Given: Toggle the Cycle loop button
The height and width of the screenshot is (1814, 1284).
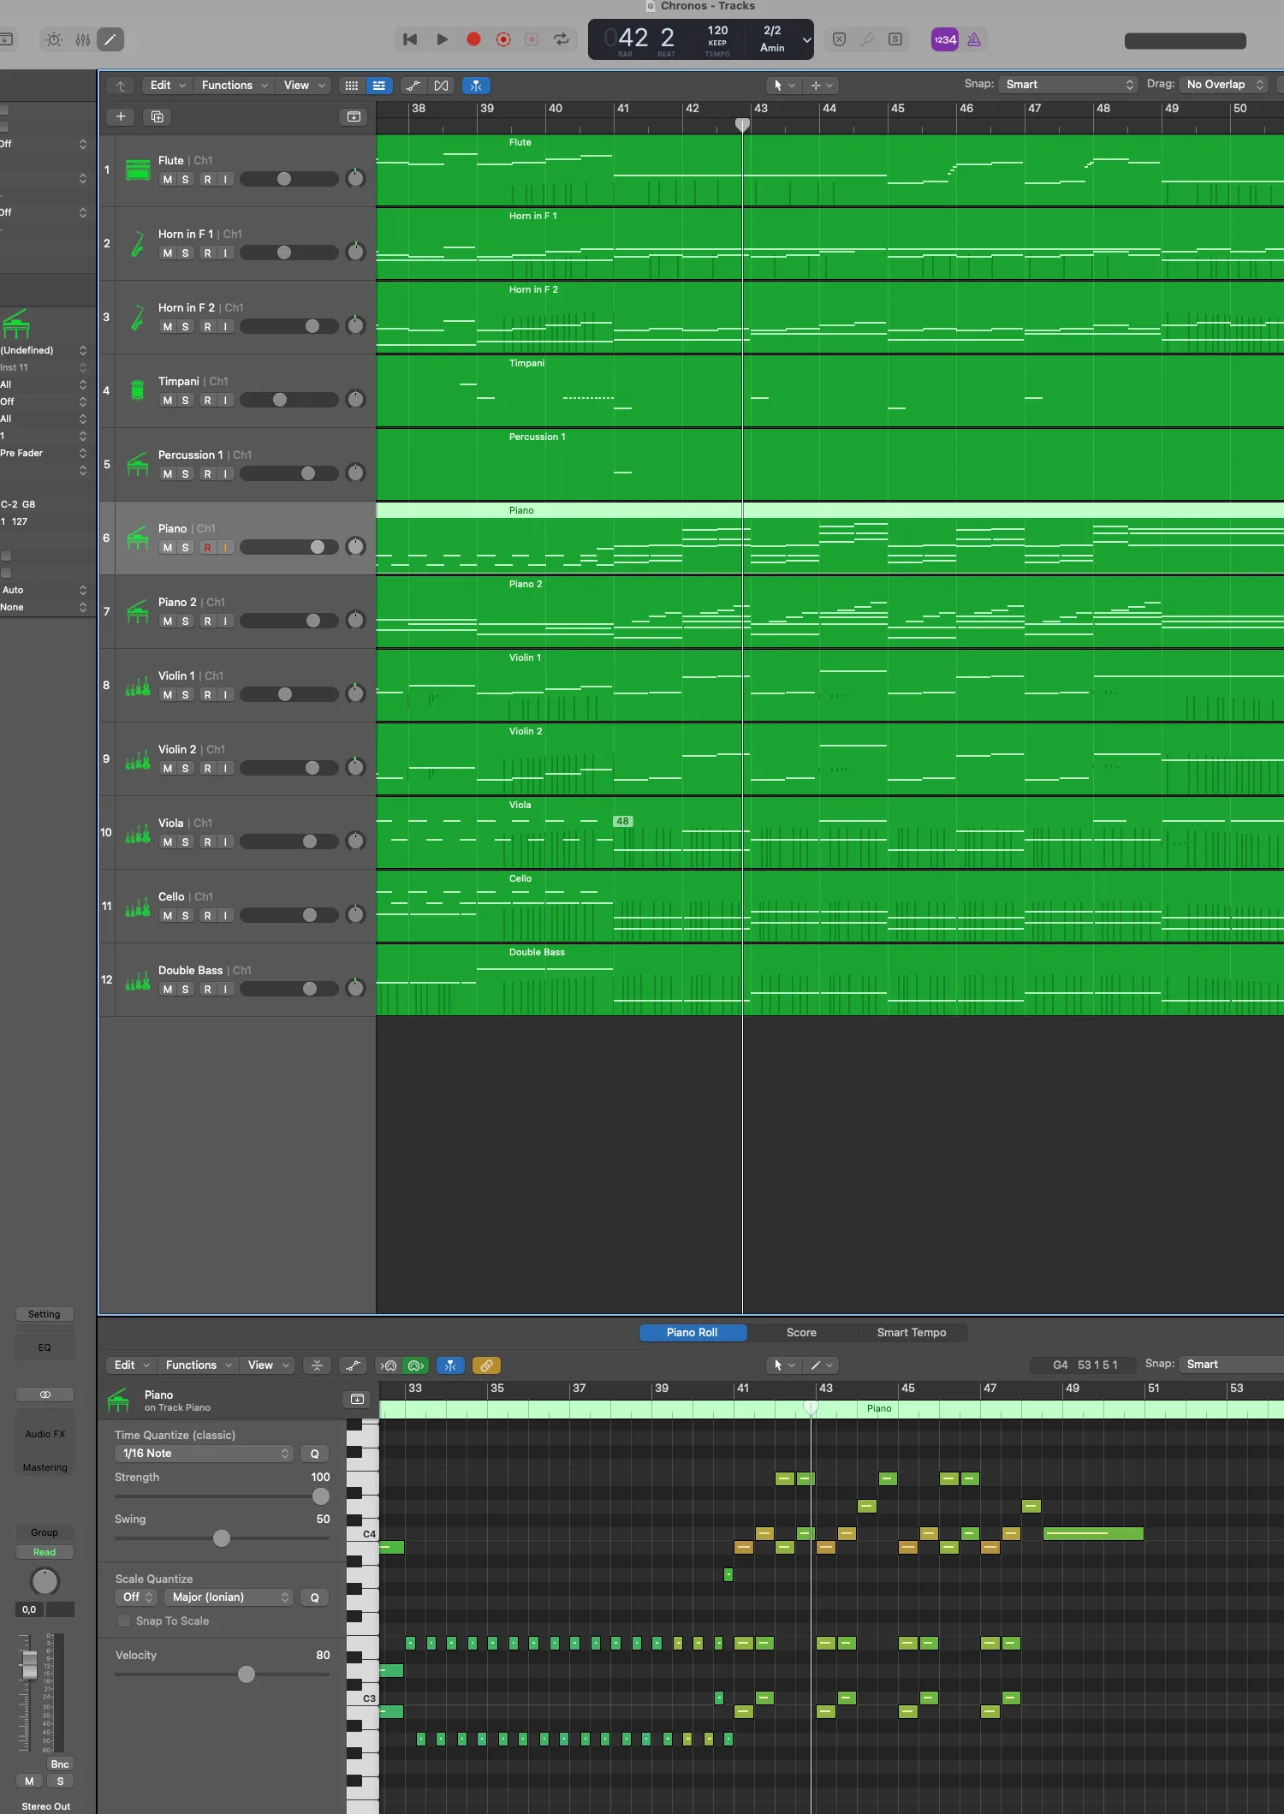Looking at the screenshot, I should pyautogui.click(x=562, y=39).
